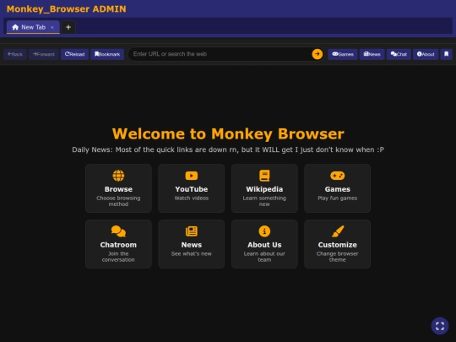This screenshot has width=456, height=342.
Task: Click 'Join the conversation' text
Action: point(118,257)
